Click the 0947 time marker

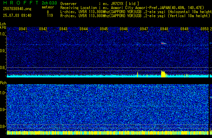point(144,29)
